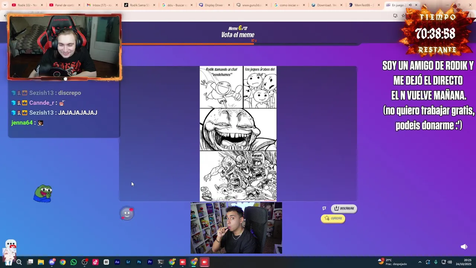Click the DESCARGAR download button
476x268 pixels.
[x=344, y=208]
